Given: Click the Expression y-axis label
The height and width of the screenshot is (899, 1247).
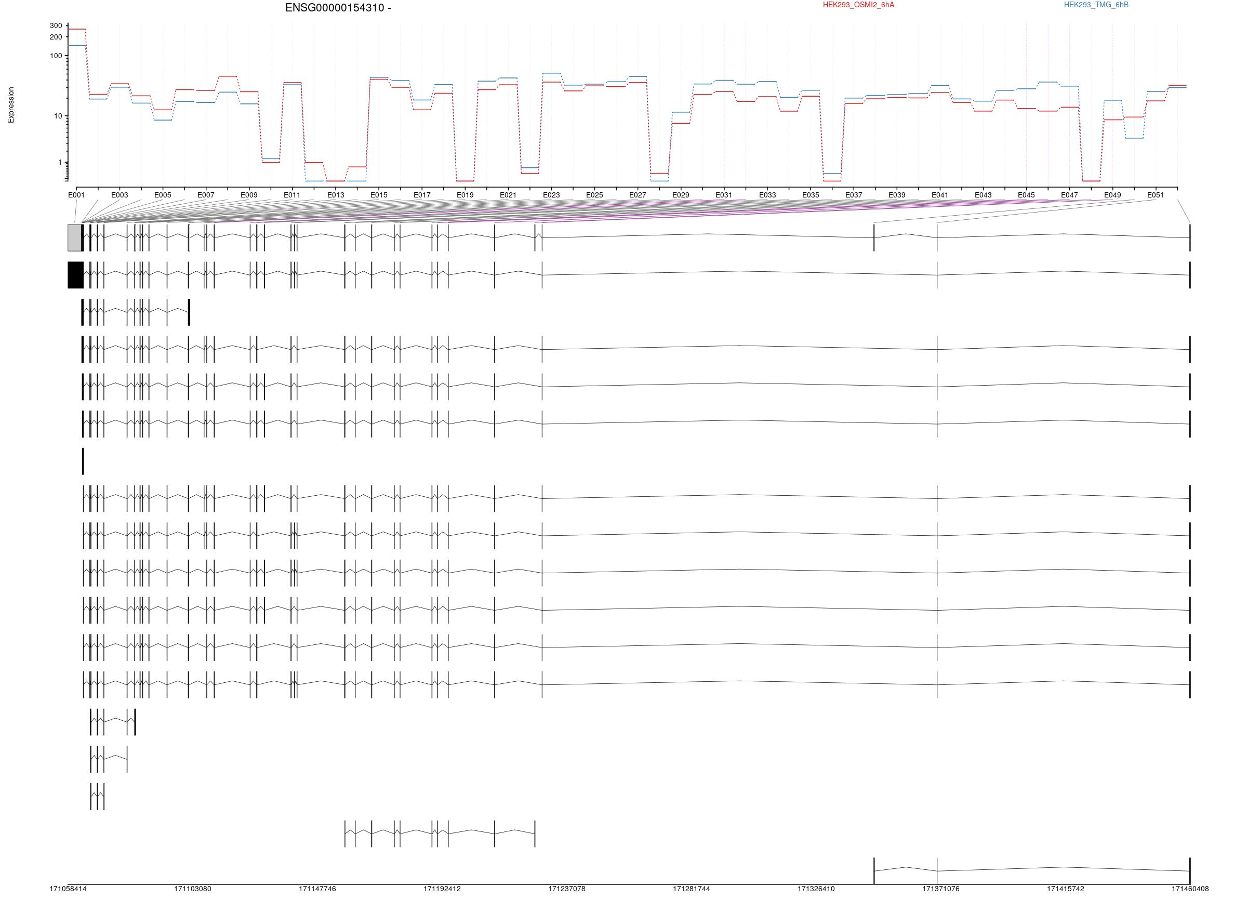Looking at the screenshot, I should click(11, 105).
